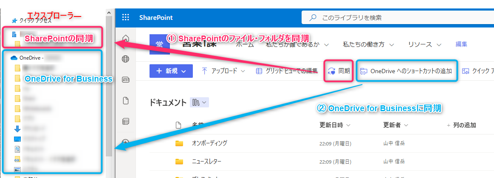Open the my files page icon in the rail
The width and height of the screenshot is (494, 178).
pos(126,101)
